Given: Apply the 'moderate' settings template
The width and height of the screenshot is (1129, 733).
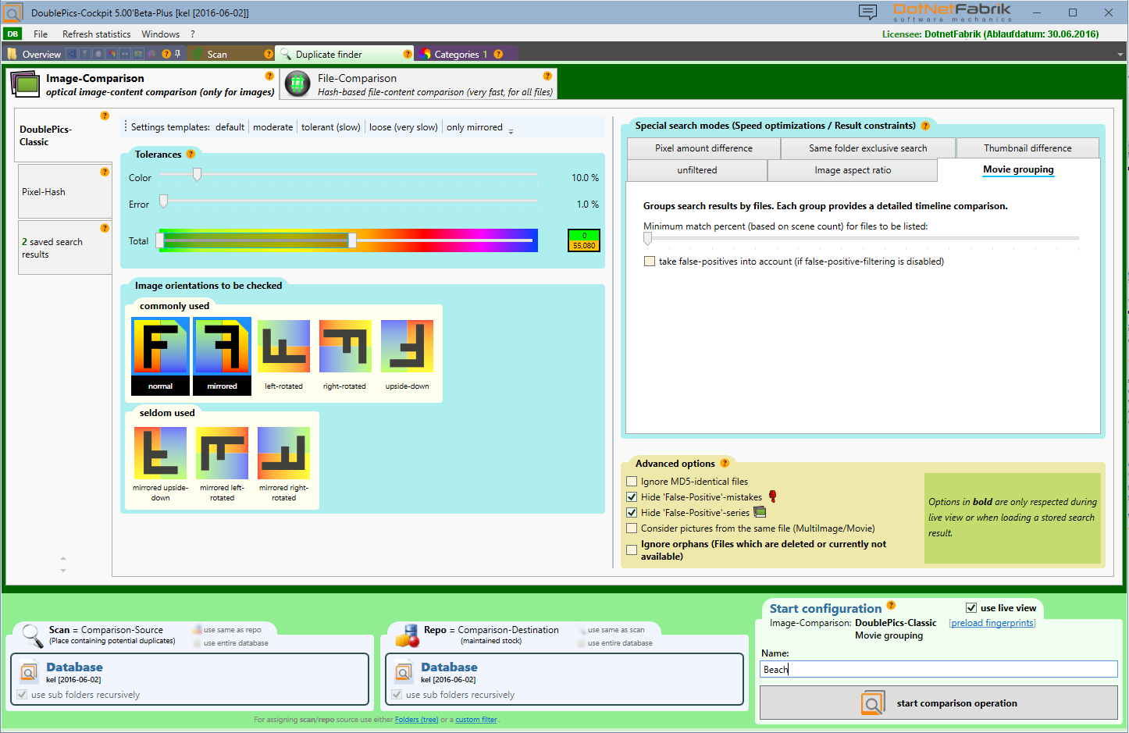Looking at the screenshot, I should (273, 127).
